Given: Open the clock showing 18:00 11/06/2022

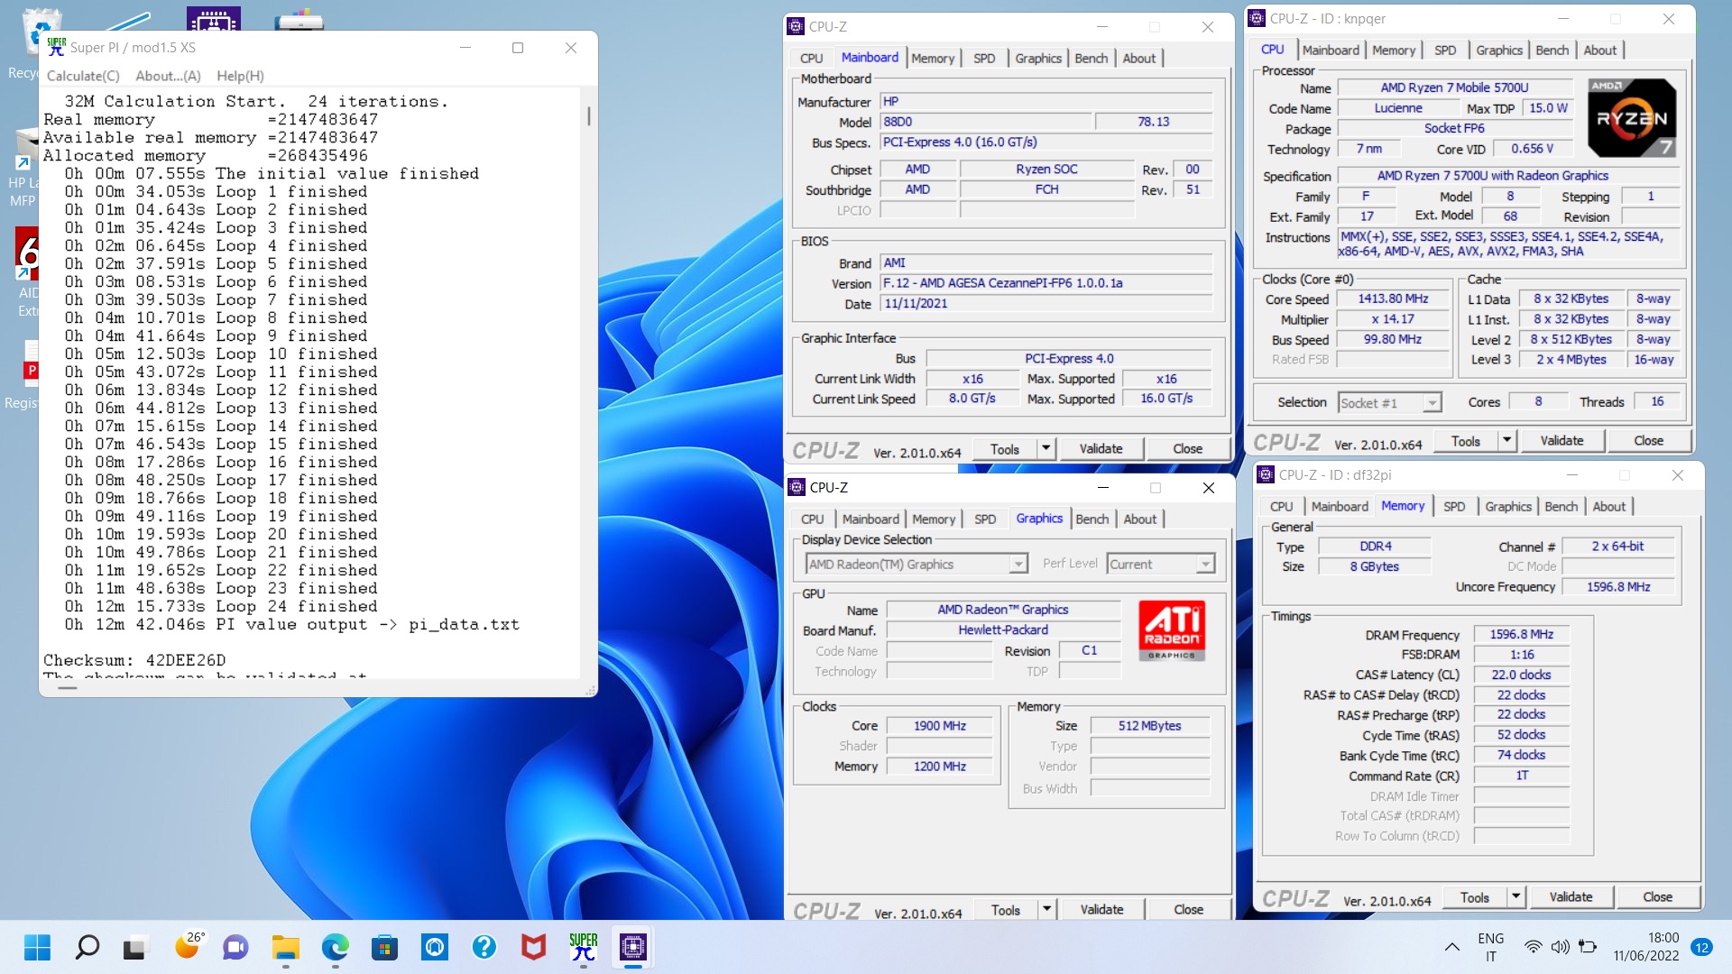Looking at the screenshot, I should (1646, 947).
